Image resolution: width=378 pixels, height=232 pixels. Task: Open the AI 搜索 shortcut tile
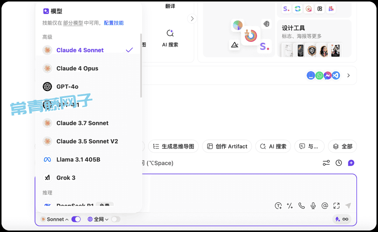click(x=170, y=38)
